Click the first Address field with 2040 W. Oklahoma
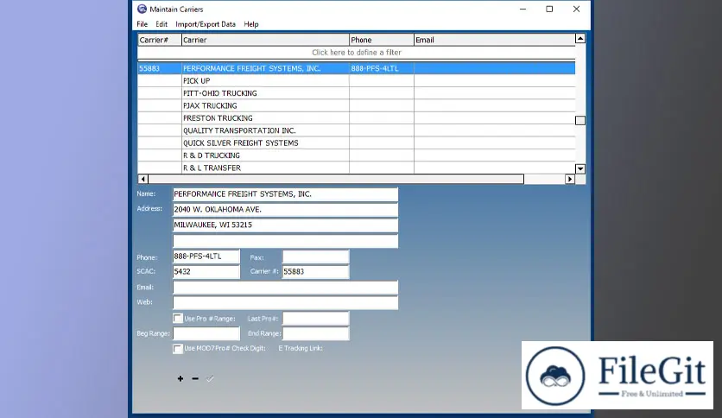This screenshot has width=722, height=418. [x=285, y=210]
